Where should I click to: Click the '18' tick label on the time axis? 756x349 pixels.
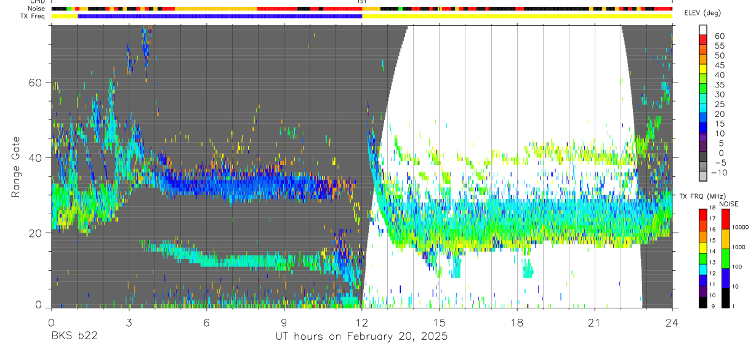point(517,323)
